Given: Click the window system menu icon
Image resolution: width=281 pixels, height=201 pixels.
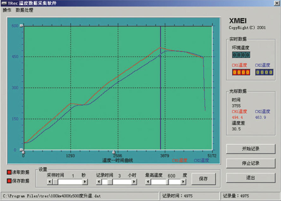Looking at the screenshot, I should (x=3, y=3).
